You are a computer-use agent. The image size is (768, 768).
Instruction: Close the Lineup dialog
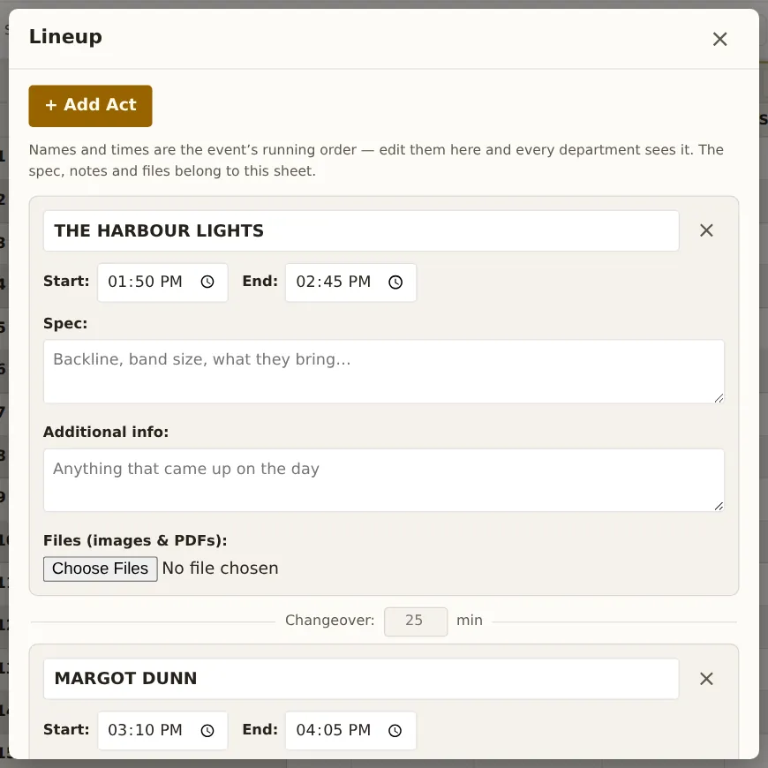(719, 39)
